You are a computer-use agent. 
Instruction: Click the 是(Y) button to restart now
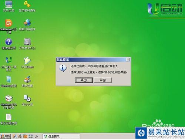(84, 80)
